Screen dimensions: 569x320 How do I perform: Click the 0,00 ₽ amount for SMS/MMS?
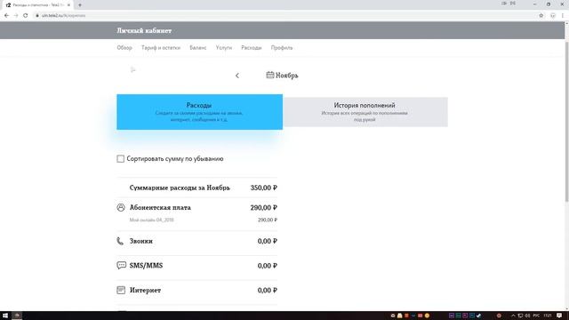(267, 266)
